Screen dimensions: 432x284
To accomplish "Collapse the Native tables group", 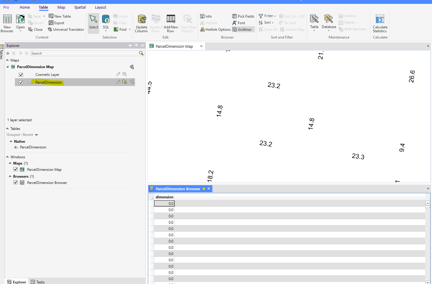I will coord(11,142).
